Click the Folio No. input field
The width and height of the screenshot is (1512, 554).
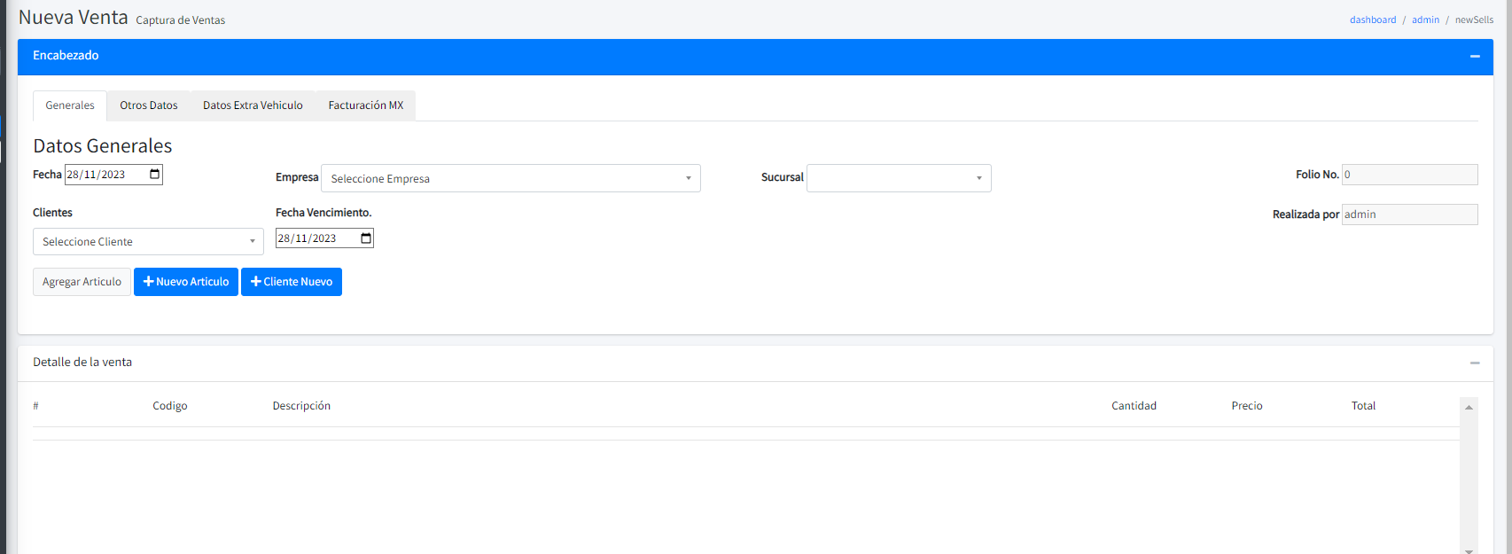point(1409,175)
